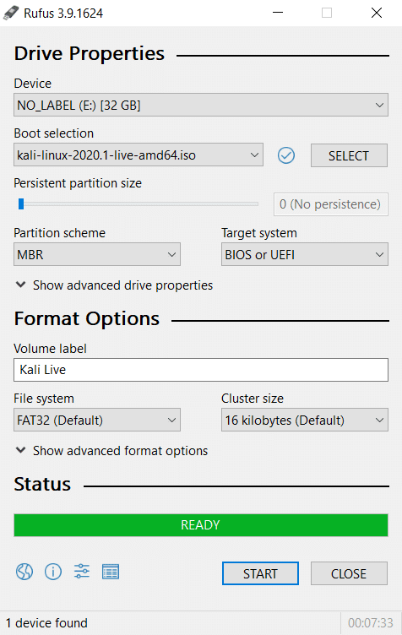The width and height of the screenshot is (402, 635).
Task: Click the START button
Action: coord(260,573)
